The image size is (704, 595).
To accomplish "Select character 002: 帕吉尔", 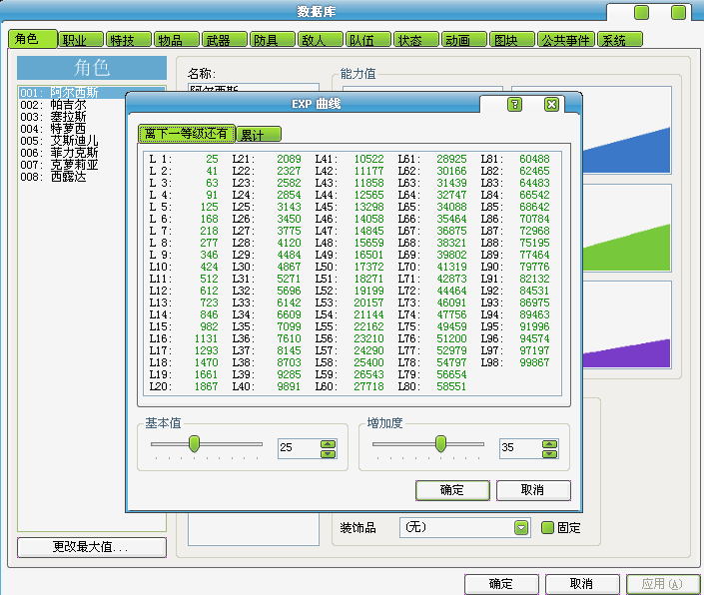I will [x=72, y=105].
